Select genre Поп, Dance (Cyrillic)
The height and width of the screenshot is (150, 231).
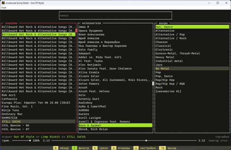pos(192,27)
